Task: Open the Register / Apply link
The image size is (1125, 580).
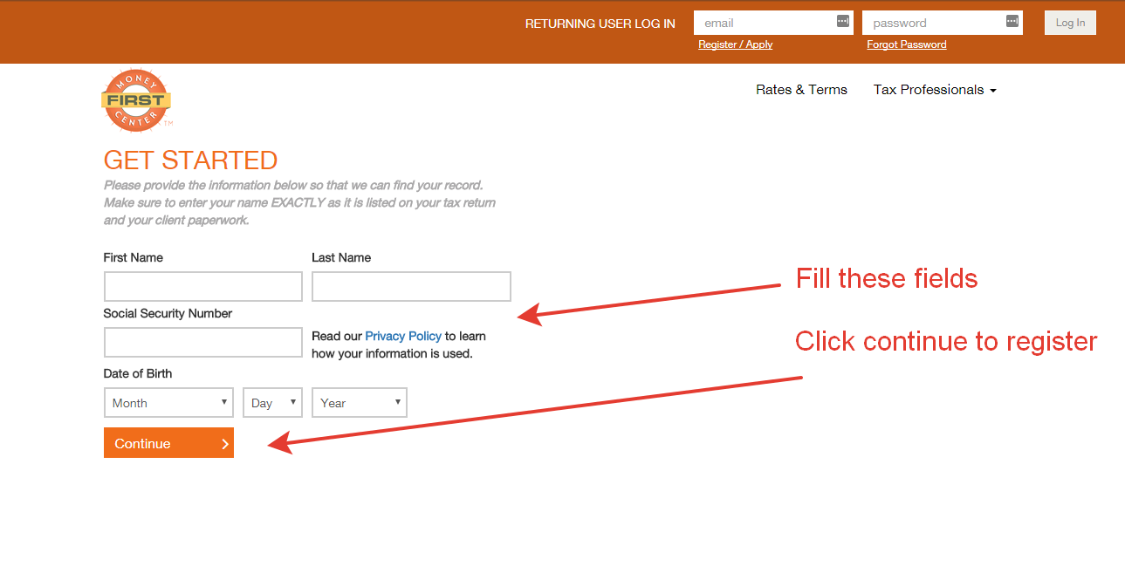Action: tap(735, 44)
